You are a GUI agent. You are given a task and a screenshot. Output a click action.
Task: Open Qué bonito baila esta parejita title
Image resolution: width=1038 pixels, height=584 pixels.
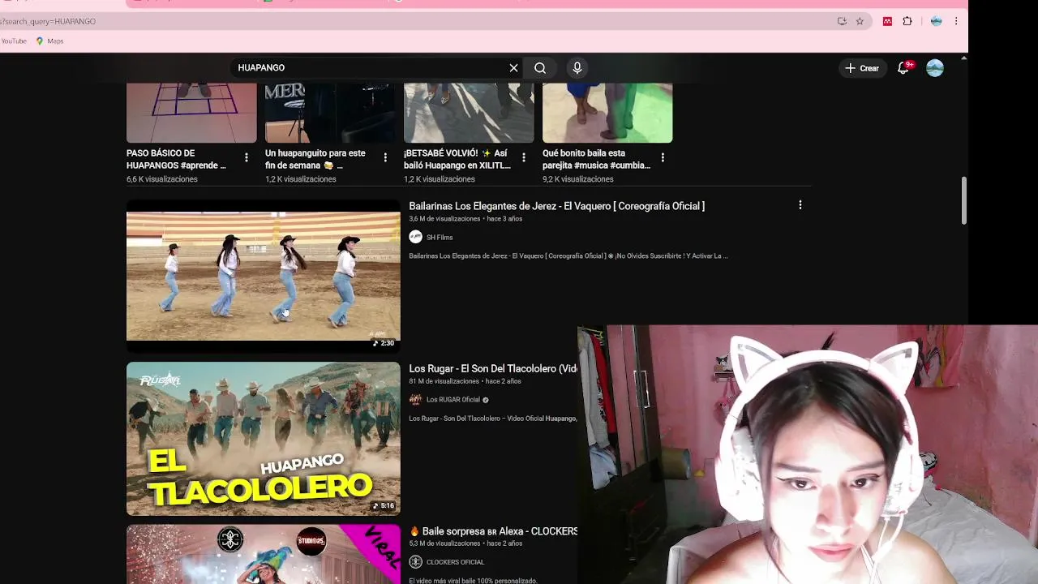click(596, 159)
